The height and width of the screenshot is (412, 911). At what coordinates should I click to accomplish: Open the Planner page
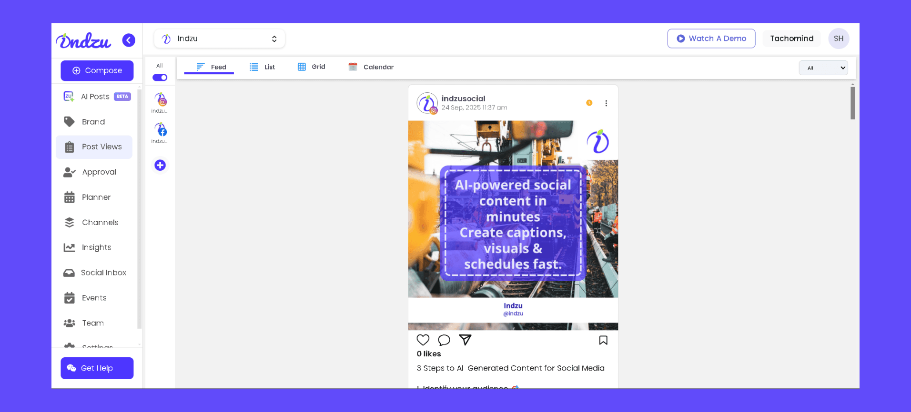(93, 197)
